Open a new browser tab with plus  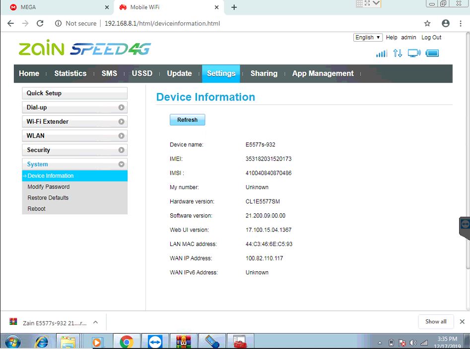tap(234, 7)
